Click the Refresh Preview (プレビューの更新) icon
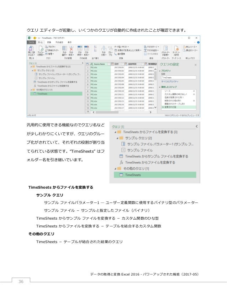Image resolution: width=227 pixels, height=294 pixels. click(x=41, y=48)
